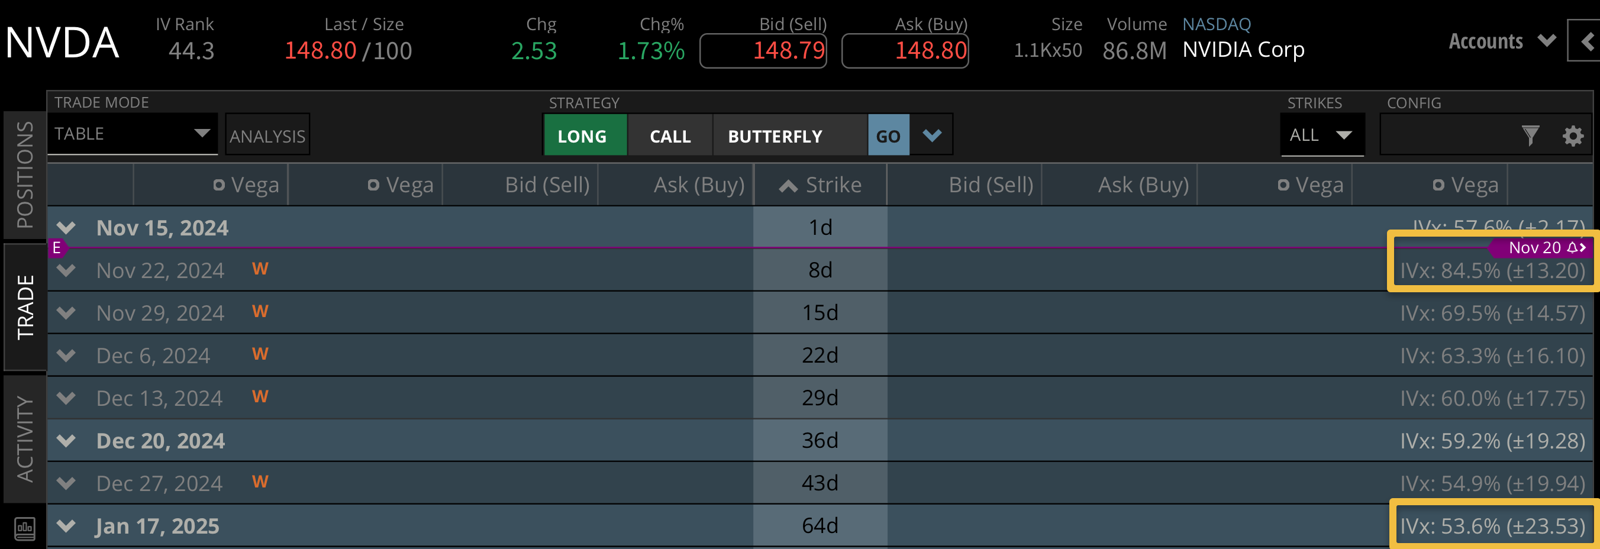This screenshot has width=1600, height=549.
Task: Click the Ask (Buy) 148.80 price box
Action: click(x=905, y=50)
